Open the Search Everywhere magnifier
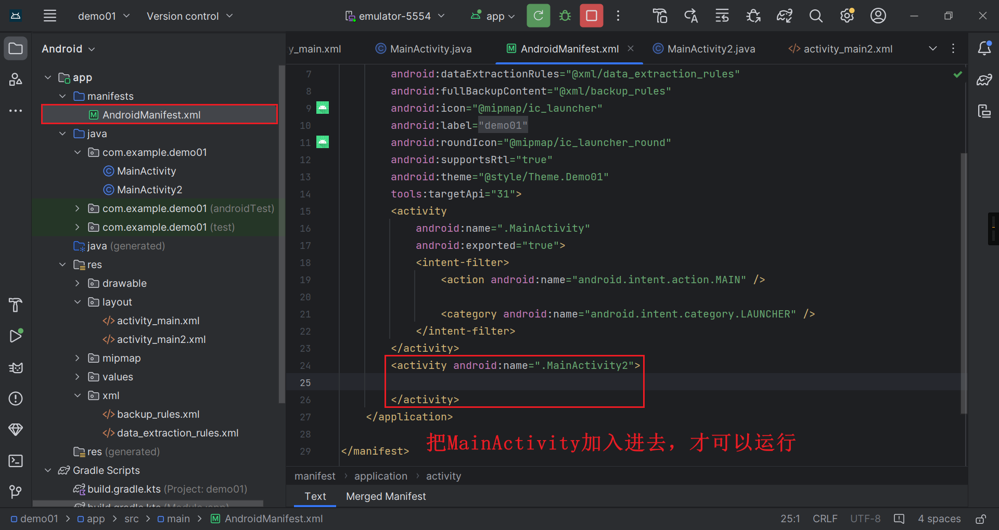 pos(816,16)
